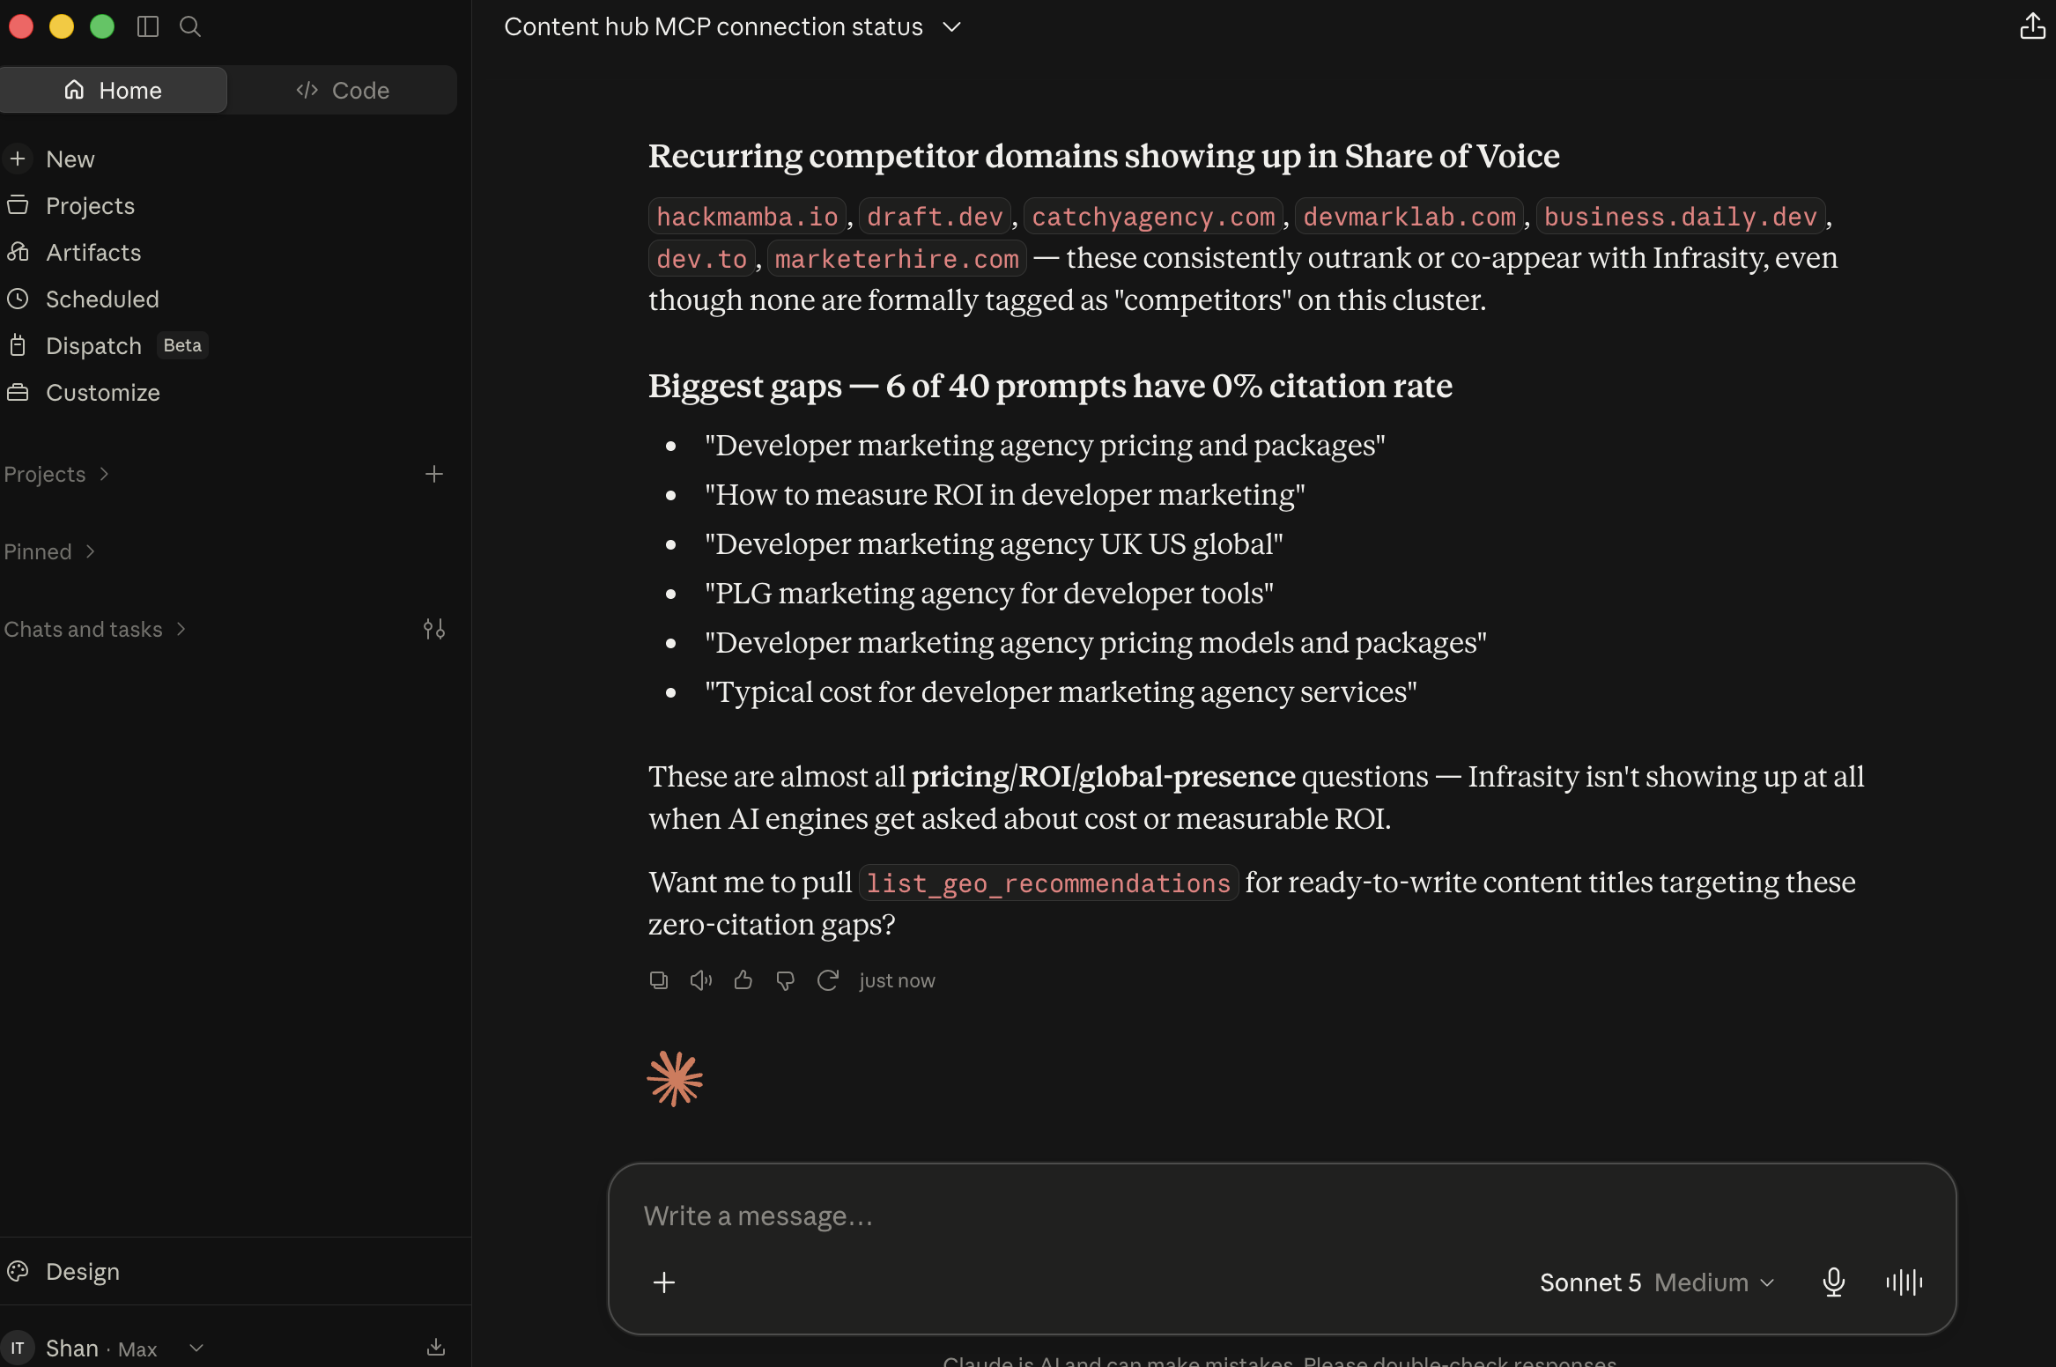Open conversation title dropdown
The height and width of the screenshot is (1367, 2056).
point(951,26)
